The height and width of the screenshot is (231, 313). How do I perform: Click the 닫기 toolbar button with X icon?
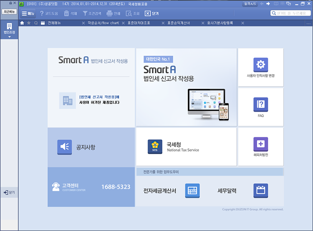tap(151, 14)
